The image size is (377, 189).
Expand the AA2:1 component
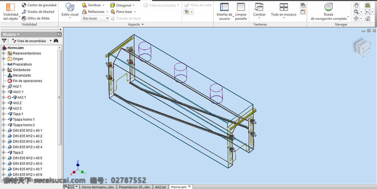click(x=4, y=86)
